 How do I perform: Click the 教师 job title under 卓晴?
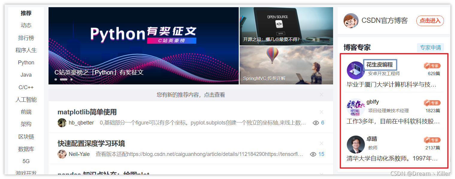point(373,148)
